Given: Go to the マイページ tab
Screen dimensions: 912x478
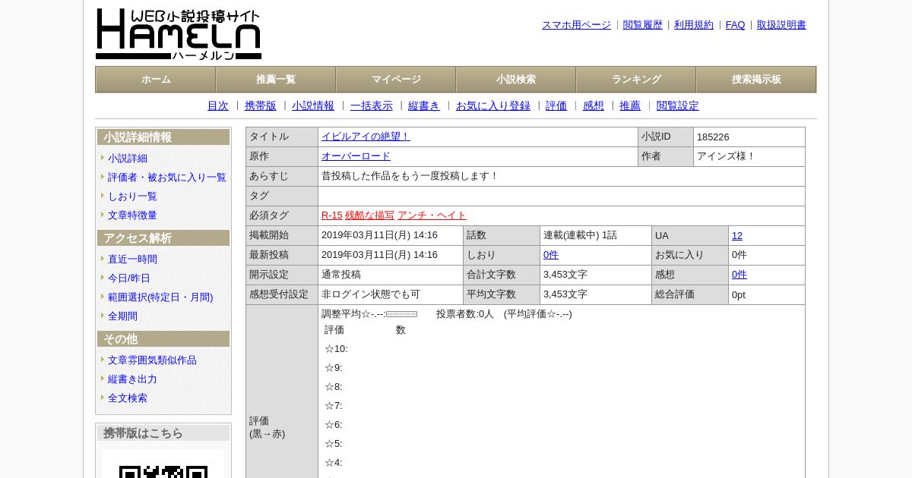Looking at the screenshot, I should pos(396,80).
